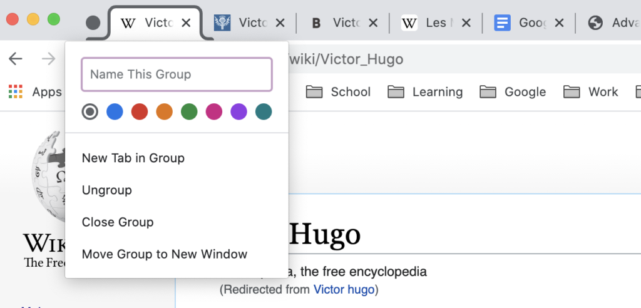Viewport: 641px width, 308px height.
Task: Close the bold B Victor tab
Action: [373, 23]
